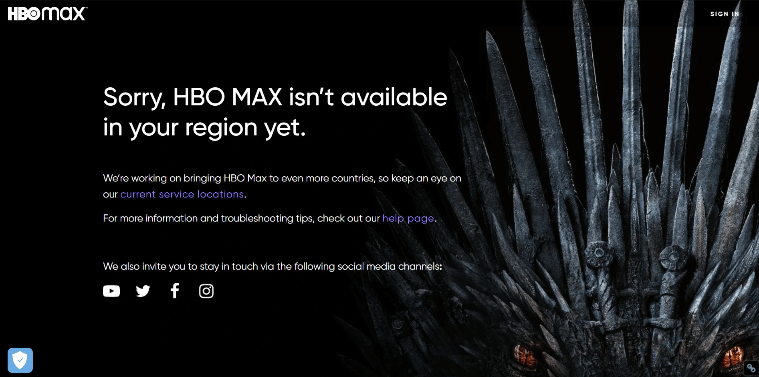Click the "in your region yet." heading line
The image size is (759, 377).
(x=204, y=127)
